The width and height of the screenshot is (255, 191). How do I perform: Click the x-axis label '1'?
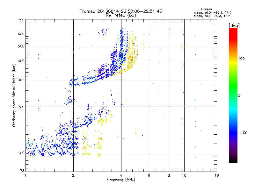(26, 175)
